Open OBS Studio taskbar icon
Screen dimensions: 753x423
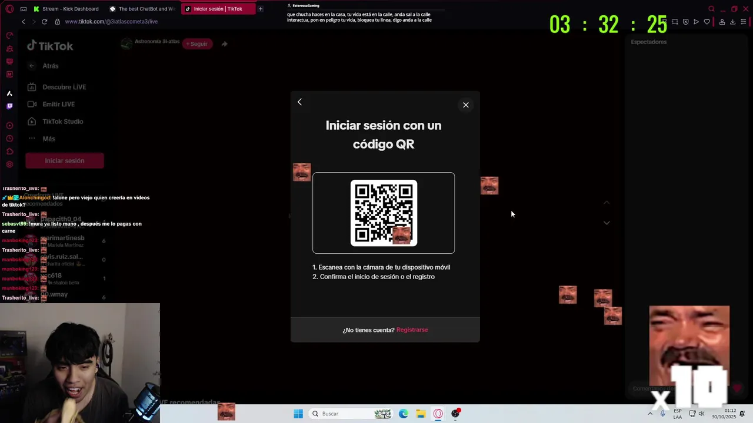coord(455,414)
